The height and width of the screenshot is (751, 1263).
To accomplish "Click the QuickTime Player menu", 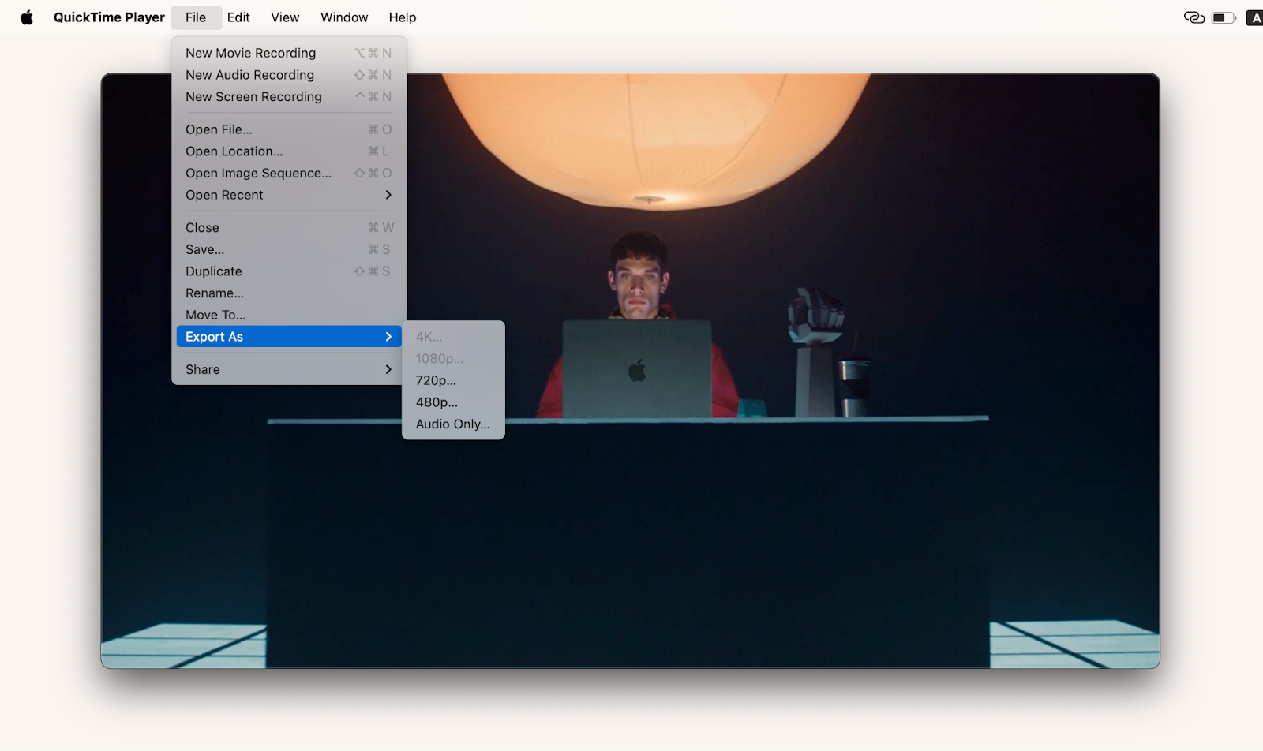I will (x=108, y=17).
